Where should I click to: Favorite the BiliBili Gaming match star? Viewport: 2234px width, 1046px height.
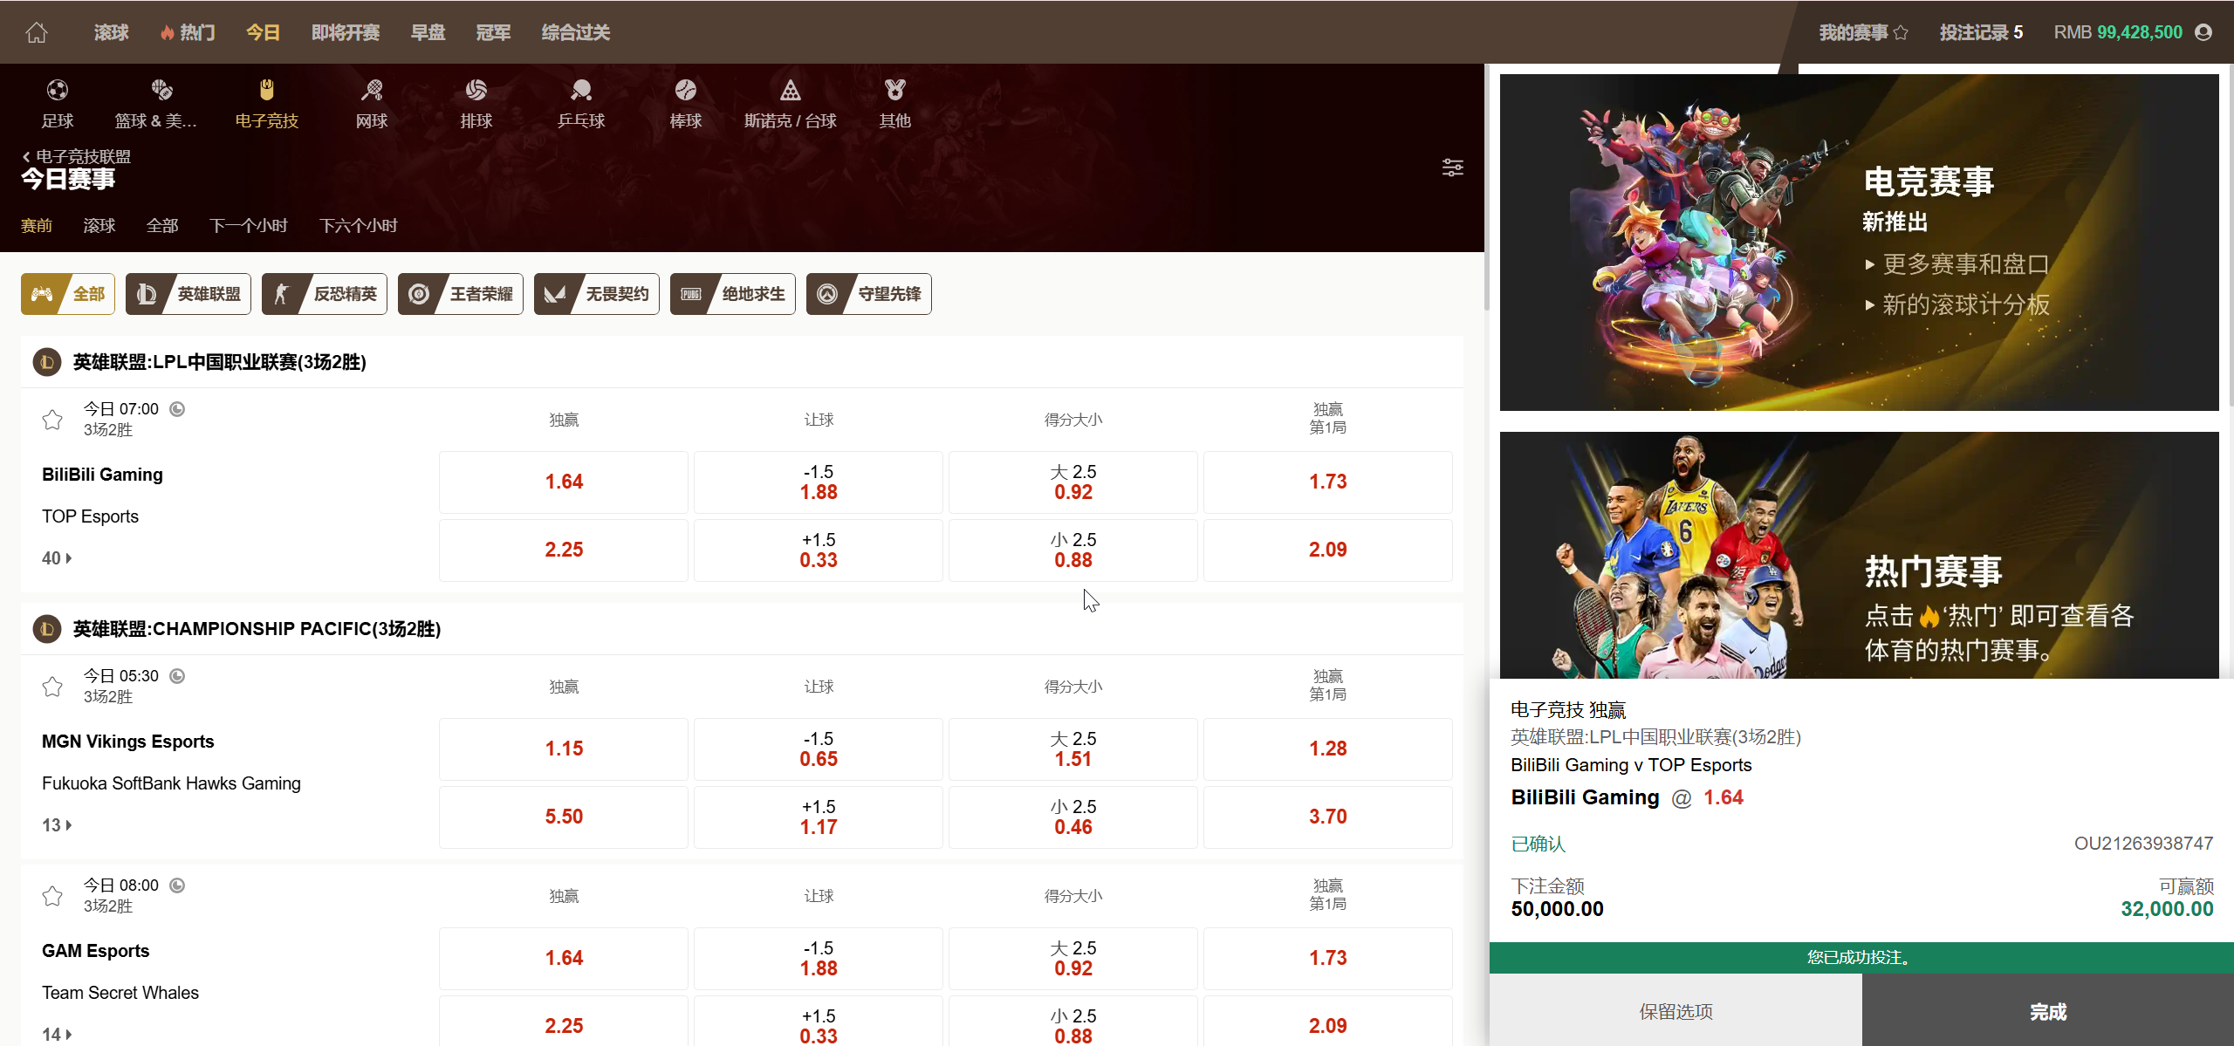(x=52, y=420)
